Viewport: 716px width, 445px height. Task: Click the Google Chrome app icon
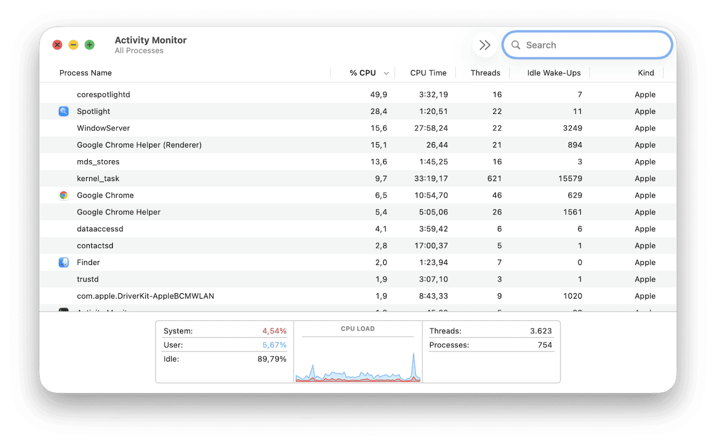click(64, 195)
